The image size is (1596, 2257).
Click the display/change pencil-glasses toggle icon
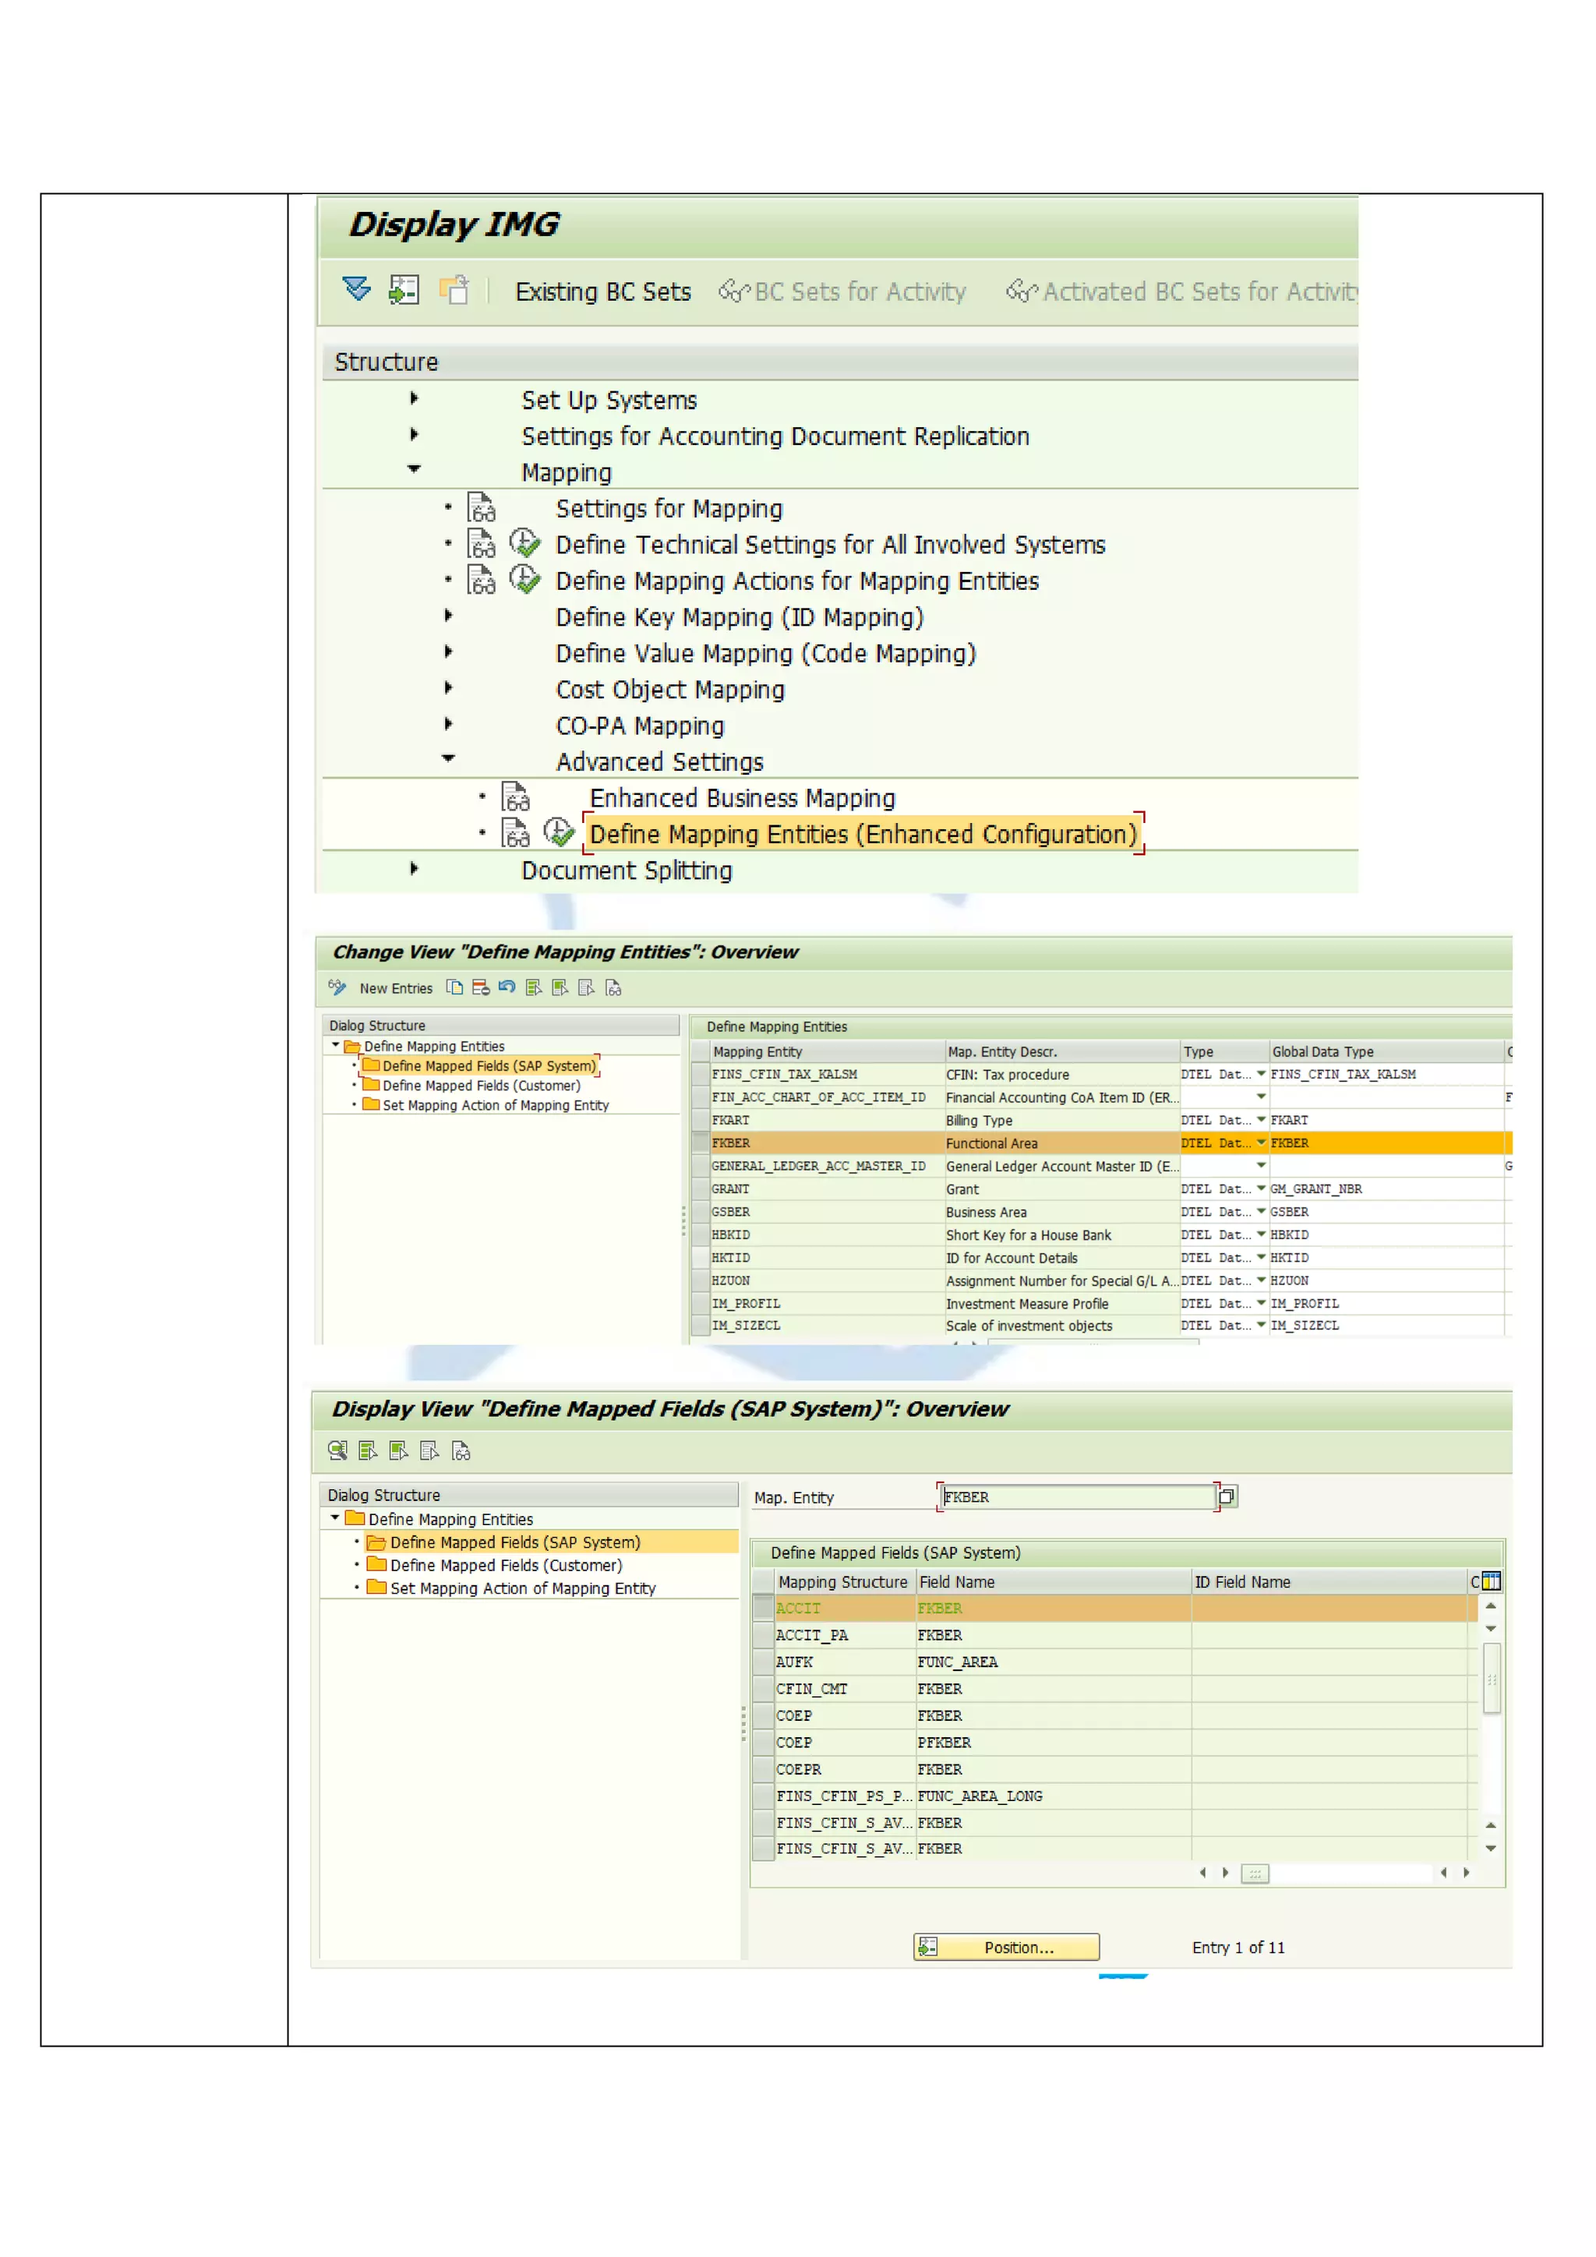pyautogui.click(x=337, y=987)
